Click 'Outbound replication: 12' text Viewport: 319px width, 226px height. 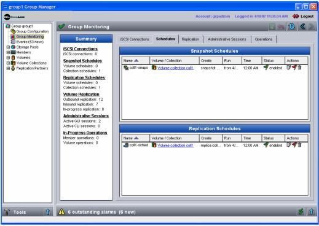(x=83, y=99)
